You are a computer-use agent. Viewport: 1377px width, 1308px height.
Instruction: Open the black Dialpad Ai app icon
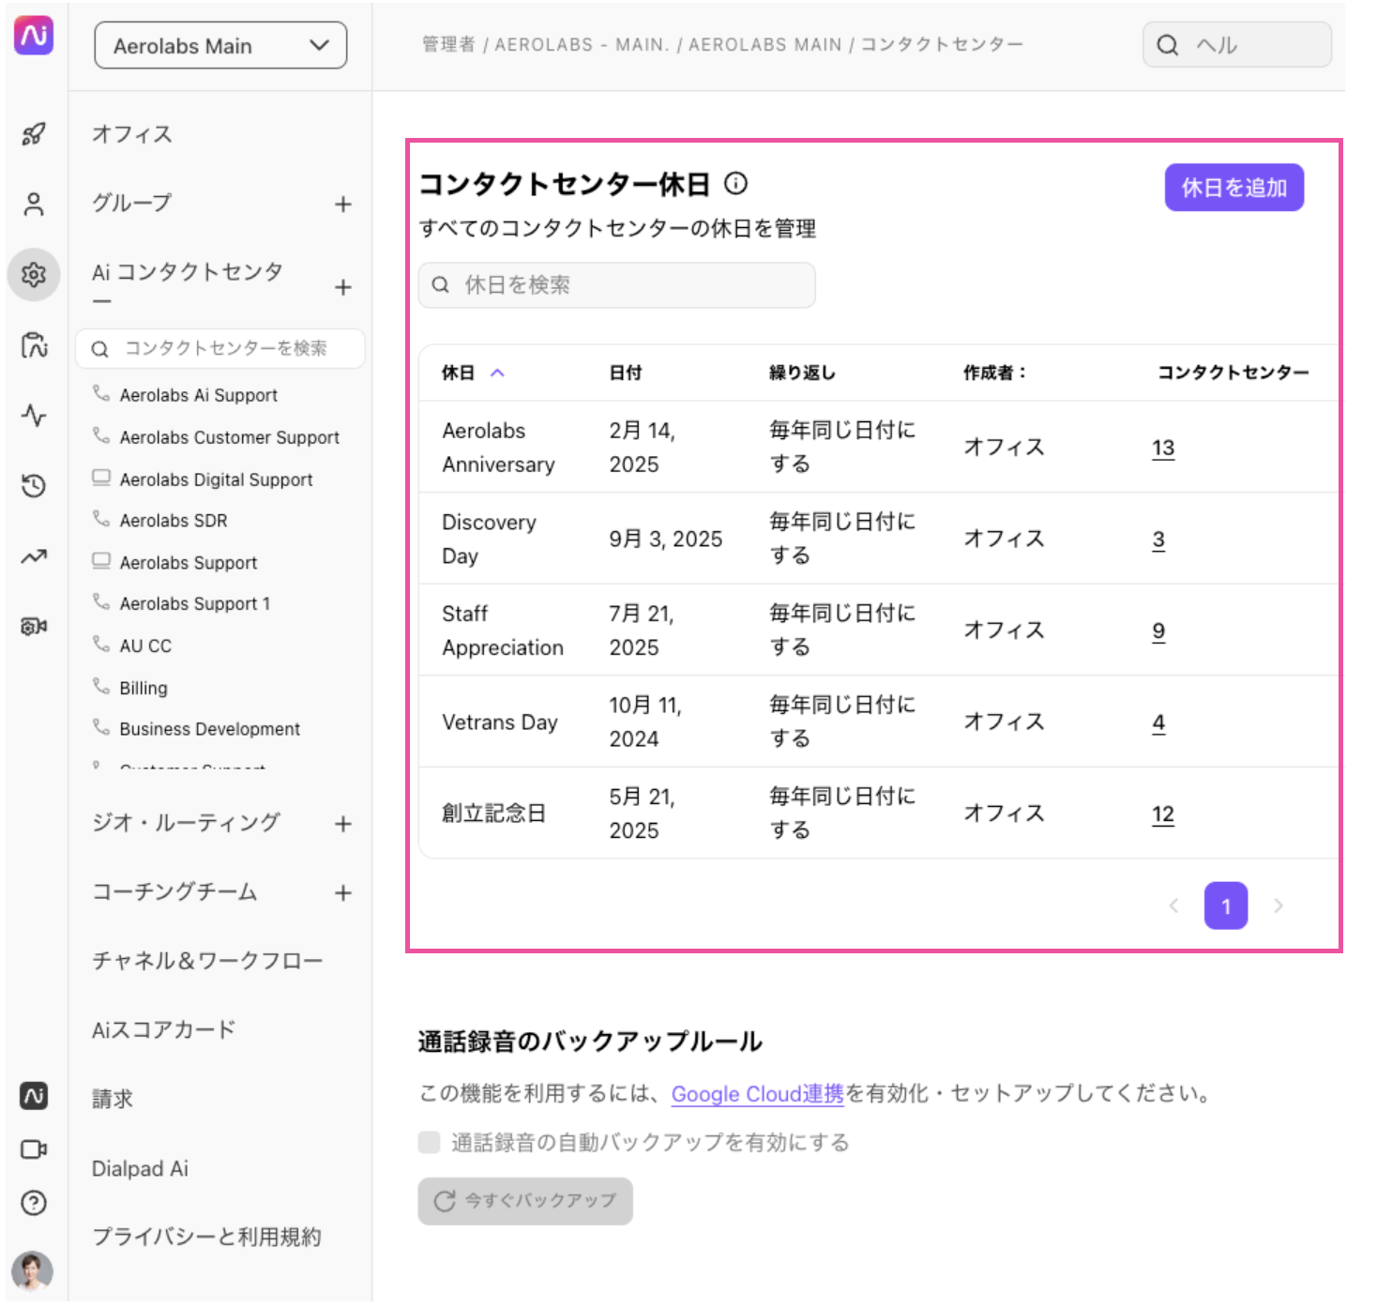tap(34, 1096)
